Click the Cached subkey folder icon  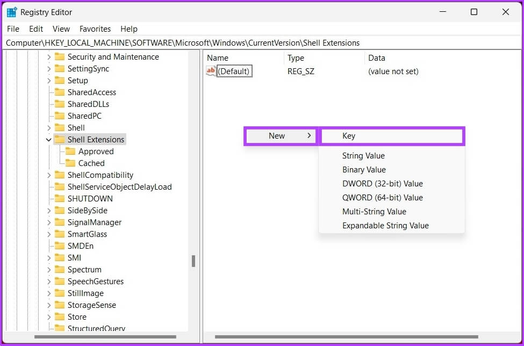click(70, 163)
